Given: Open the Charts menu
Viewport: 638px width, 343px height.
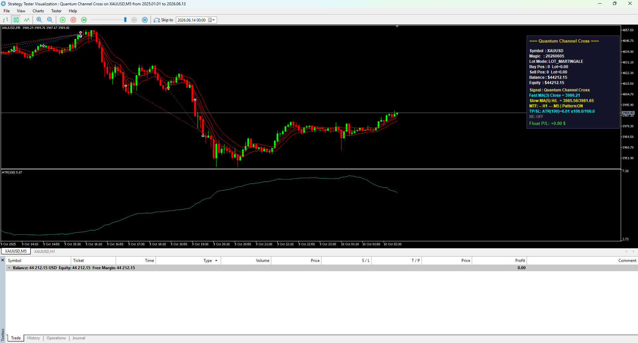Looking at the screenshot, I should [x=38, y=11].
